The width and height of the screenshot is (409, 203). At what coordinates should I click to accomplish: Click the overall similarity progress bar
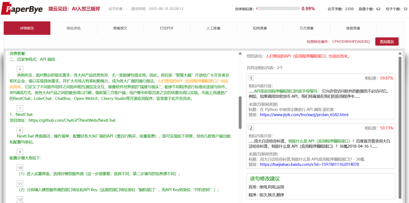pyautogui.click(x=278, y=9)
